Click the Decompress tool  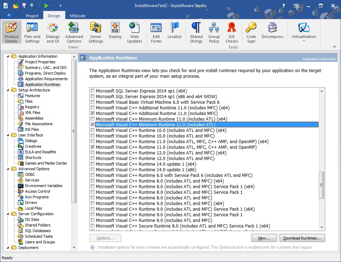point(272,31)
